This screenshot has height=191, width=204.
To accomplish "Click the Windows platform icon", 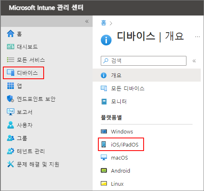I will [x=104, y=131].
